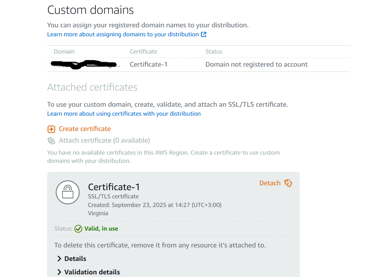Screen dimensions: 375x277
Task: Click the Detach text button
Action: point(270,183)
